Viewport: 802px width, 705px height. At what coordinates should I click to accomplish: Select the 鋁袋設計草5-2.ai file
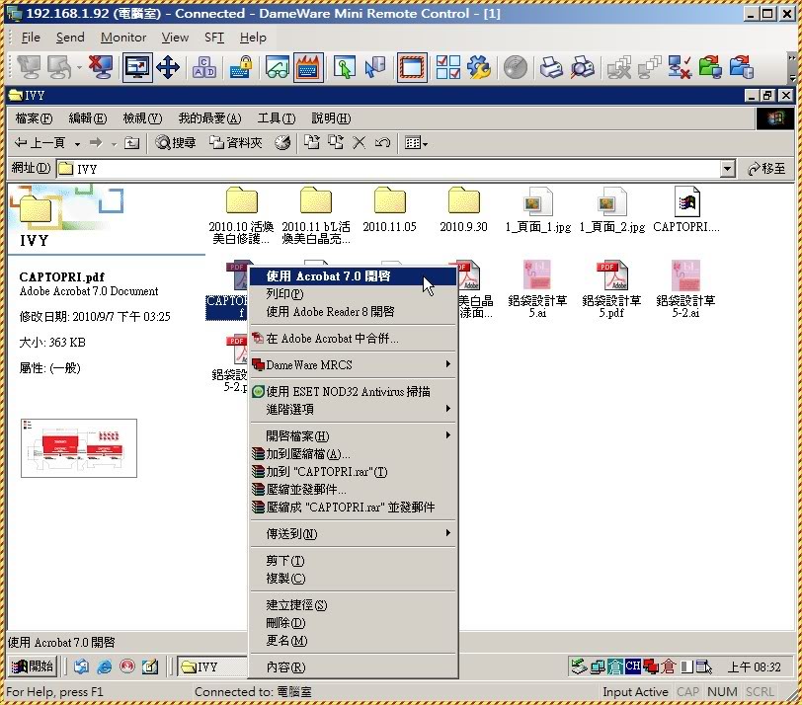[685, 289]
